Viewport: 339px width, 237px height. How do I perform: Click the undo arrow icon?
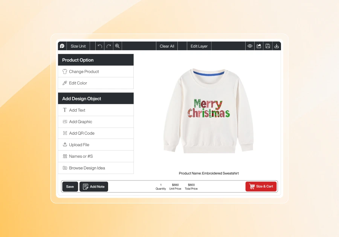pos(100,46)
